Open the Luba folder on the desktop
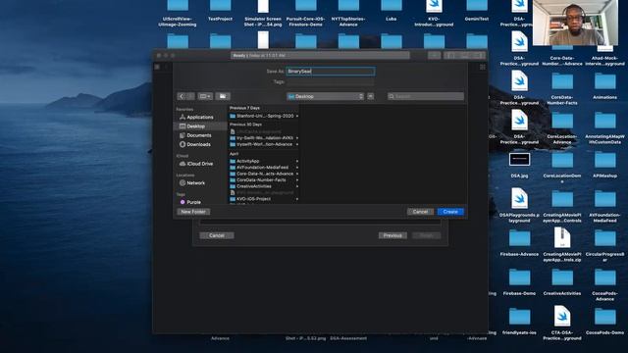Viewport: 628px width, 353px height. 392,6
